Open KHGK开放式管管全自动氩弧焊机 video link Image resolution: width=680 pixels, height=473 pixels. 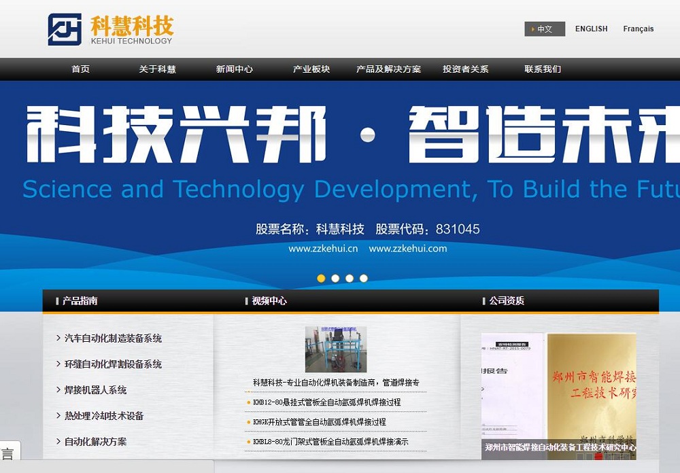[319, 422]
